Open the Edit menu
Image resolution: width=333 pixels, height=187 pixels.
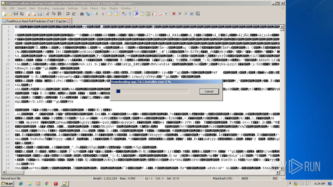pyautogui.click(x=12, y=8)
